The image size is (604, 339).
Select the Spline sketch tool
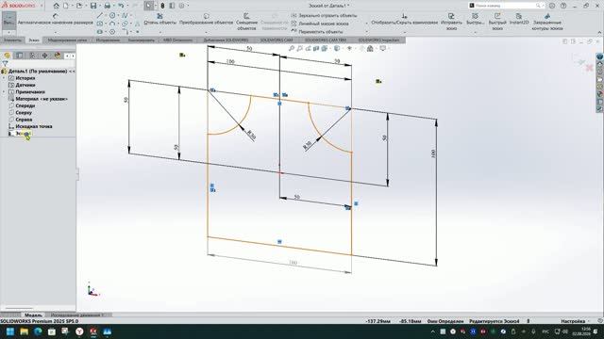125,15
